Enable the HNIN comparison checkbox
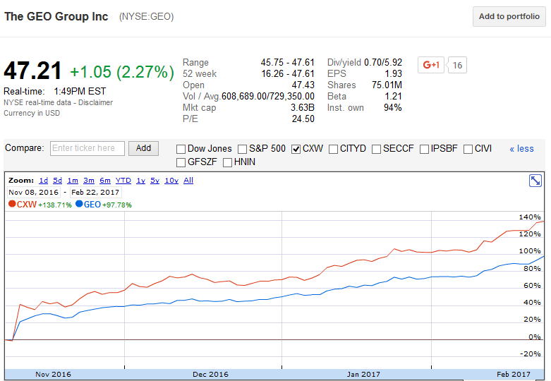 click(227, 162)
